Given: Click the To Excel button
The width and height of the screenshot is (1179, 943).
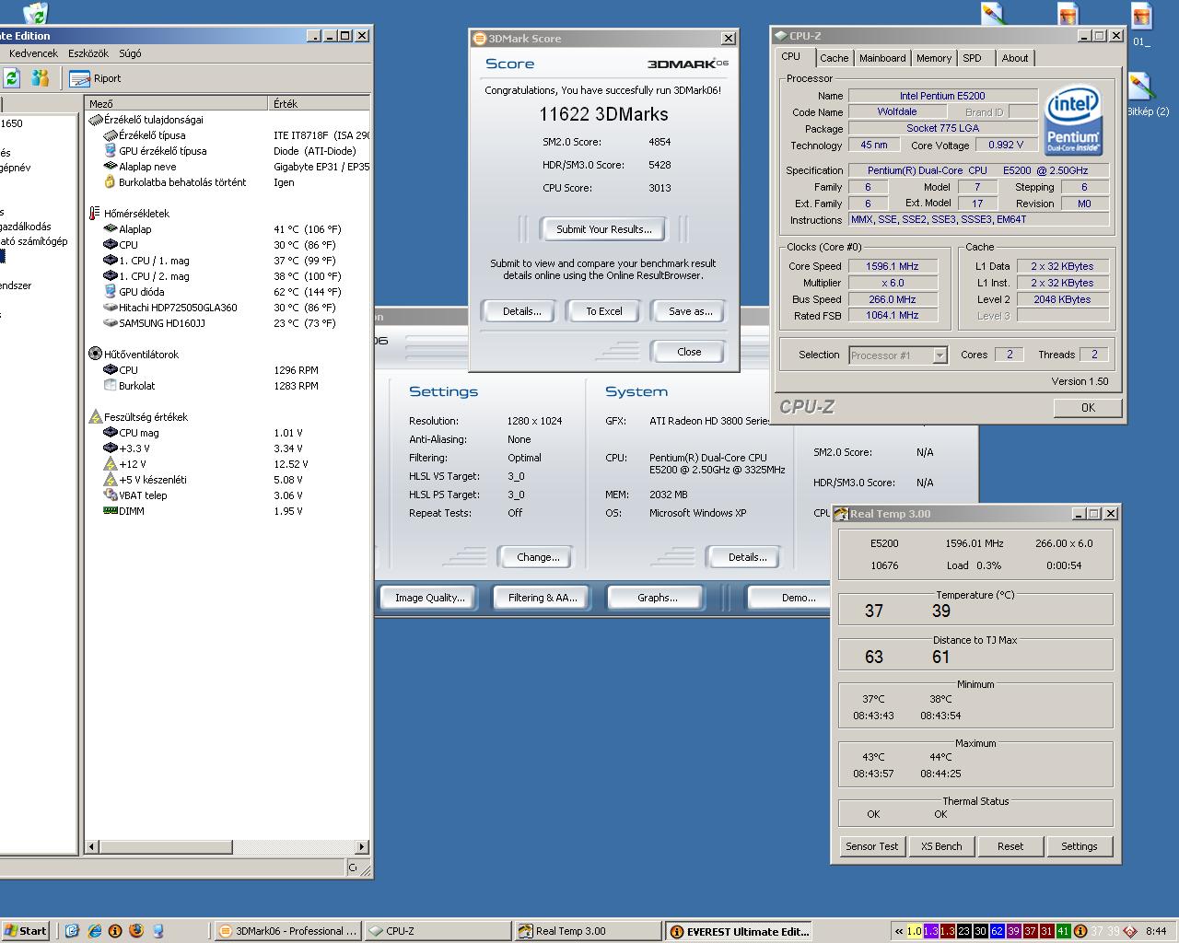Looking at the screenshot, I should 604,311.
